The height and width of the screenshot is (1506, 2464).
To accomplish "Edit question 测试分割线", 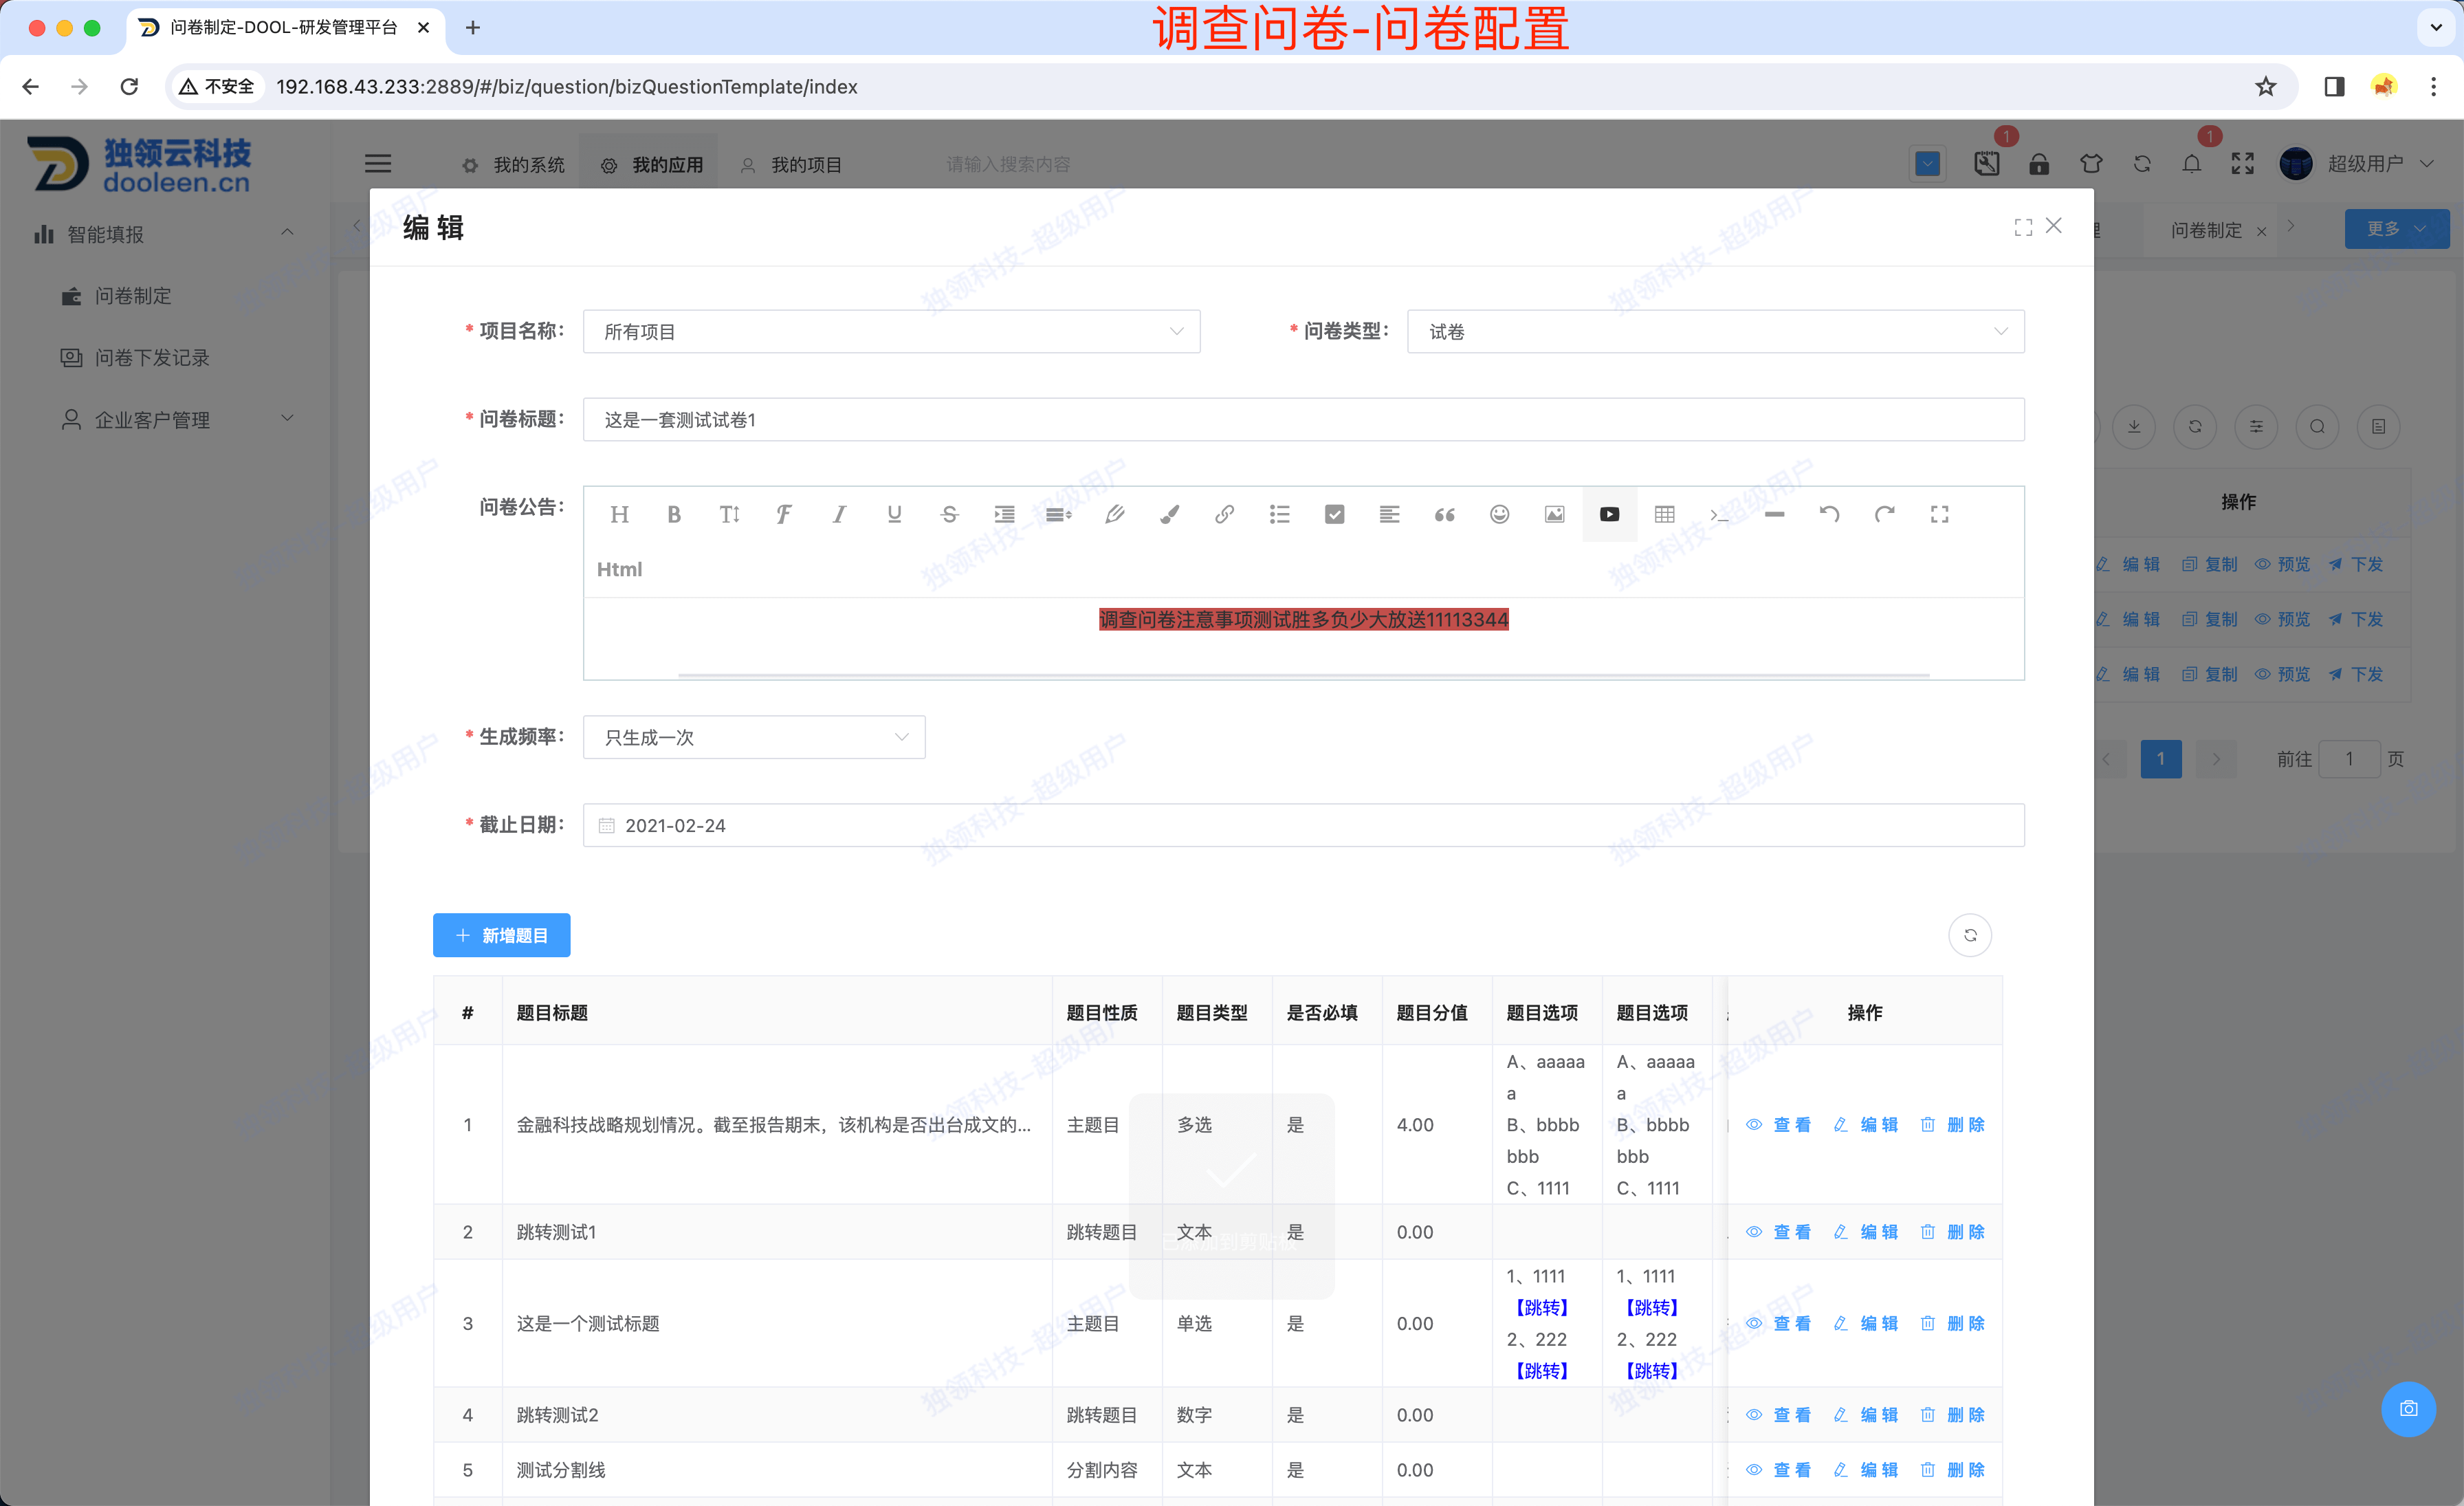I will click(1865, 1470).
